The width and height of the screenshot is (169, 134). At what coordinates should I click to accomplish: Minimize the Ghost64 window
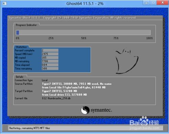coord(146,3)
